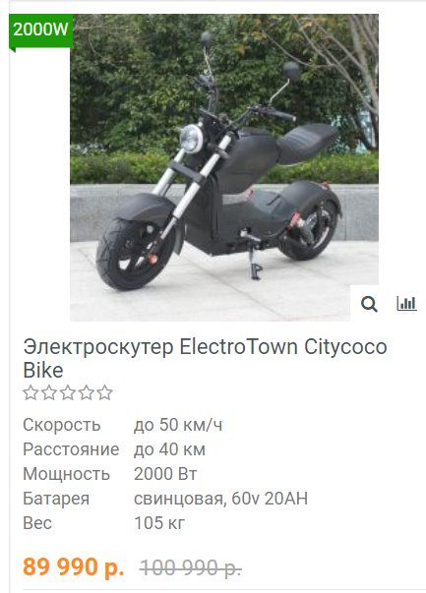This screenshot has width=426, height=593.
Task: Rate product with third star
Action: [68, 393]
